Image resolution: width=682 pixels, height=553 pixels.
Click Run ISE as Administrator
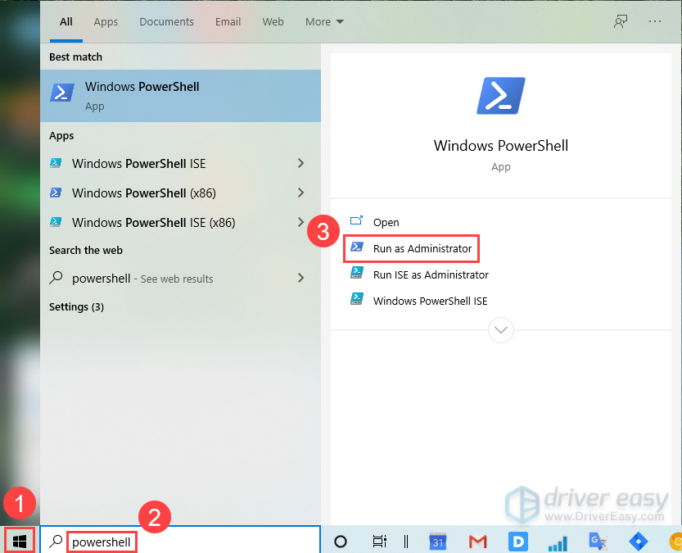pyautogui.click(x=430, y=275)
